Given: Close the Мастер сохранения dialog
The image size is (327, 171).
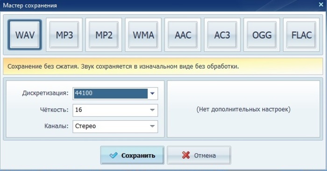Looking at the screenshot, I should pos(321,4).
